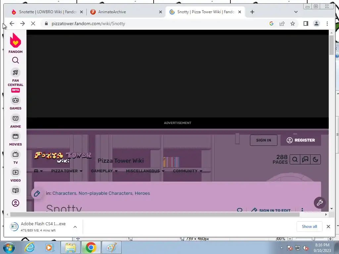339x254 pixels.
Task: Open the comments bubble near Sign in to edit
Action: (x=240, y=210)
